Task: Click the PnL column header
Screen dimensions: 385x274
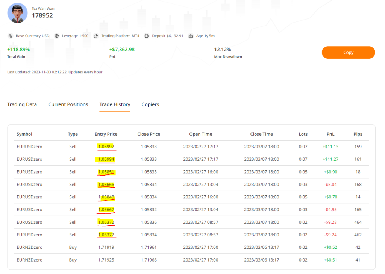Action: (330, 134)
